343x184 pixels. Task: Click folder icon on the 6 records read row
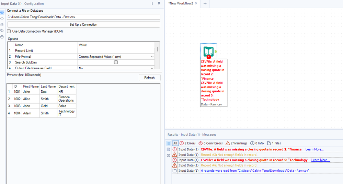pos(174,171)
